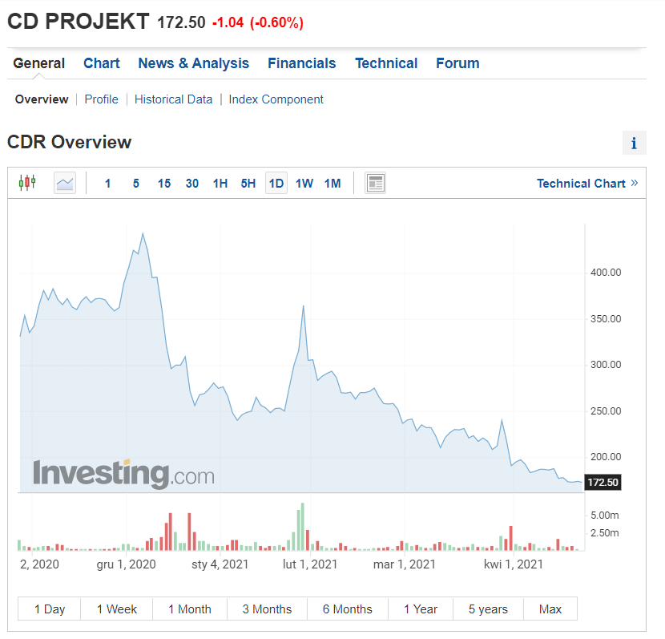Viewport: 665px width, 639px height.
Task: Select the area chart type icon
Action: [65, 183]
